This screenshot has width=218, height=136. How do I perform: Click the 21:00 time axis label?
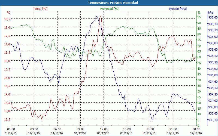pyautogui.click(x=173, y=129)
